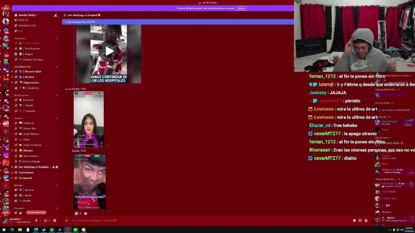Open settings gear for Art-Bullying-A-Domilol channel

(57, 167)
